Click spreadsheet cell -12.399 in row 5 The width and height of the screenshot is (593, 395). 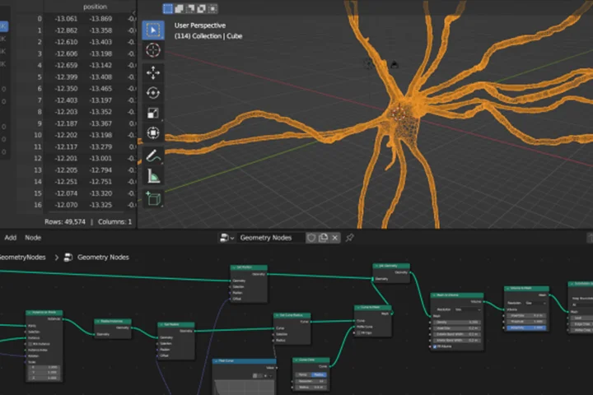point(66,77)
